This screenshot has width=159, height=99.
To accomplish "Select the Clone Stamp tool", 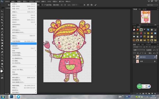I will (x=2, y=35).
